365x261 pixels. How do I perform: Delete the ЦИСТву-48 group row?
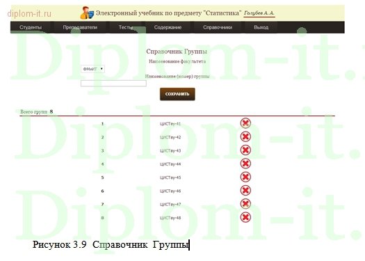click(x=245, y=217)
